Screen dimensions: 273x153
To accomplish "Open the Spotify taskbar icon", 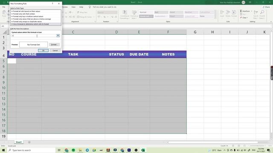I will (x=73, y=150).
